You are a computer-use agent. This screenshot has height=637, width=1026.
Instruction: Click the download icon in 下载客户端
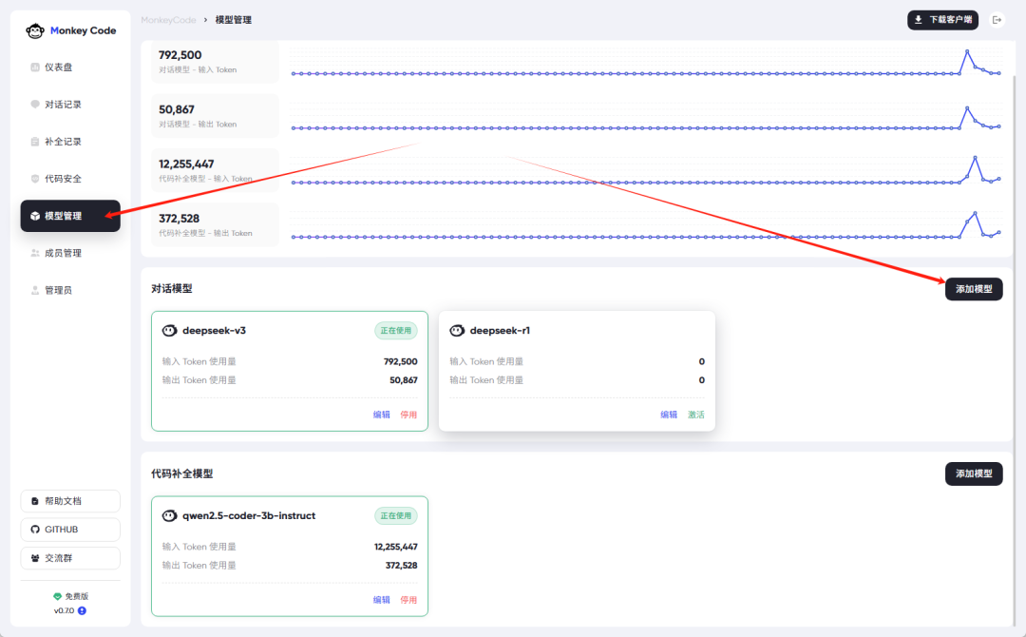pos(919,20)
